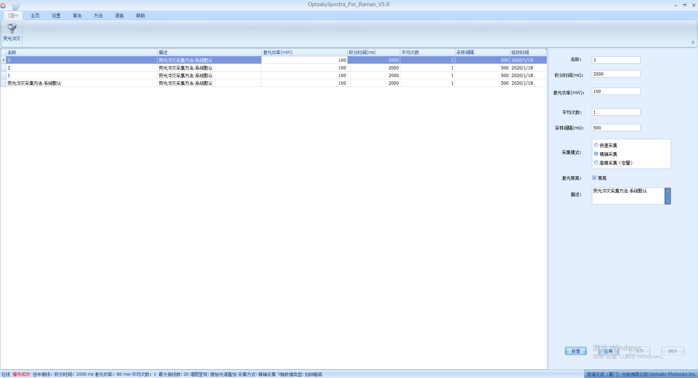Select the row named 荧光淬灭采集方法-系统默认
Screen dimensions: 698x378
coord(35,83)
